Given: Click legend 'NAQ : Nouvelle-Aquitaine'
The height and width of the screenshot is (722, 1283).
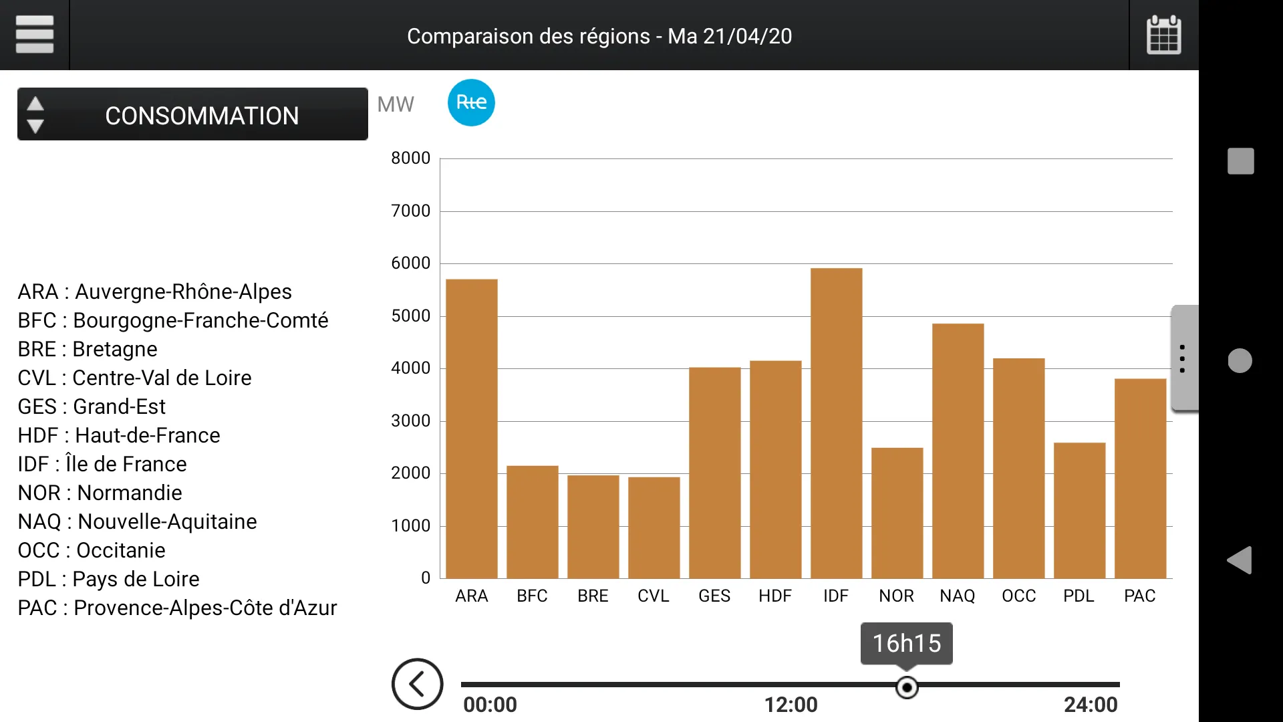Looking at the screenshot, I should coord(138,522).
